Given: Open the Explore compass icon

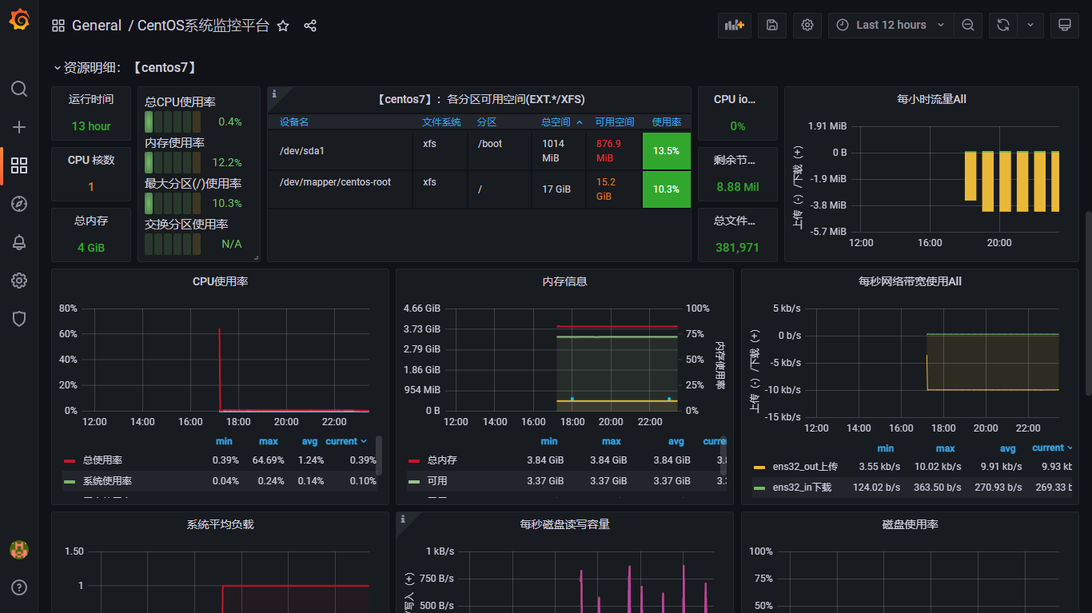Looking at the screenshot, I should 19,204.
